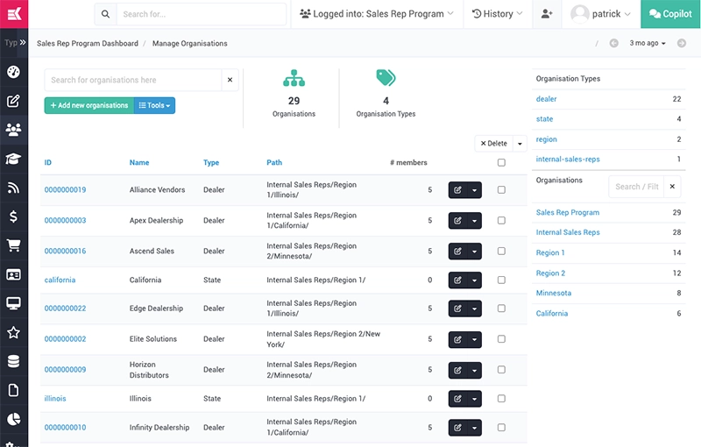Open the patrick user menu

pos(603,14)
